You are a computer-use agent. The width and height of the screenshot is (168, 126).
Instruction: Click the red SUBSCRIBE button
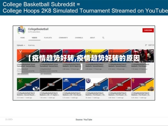[x=148, y=30]
